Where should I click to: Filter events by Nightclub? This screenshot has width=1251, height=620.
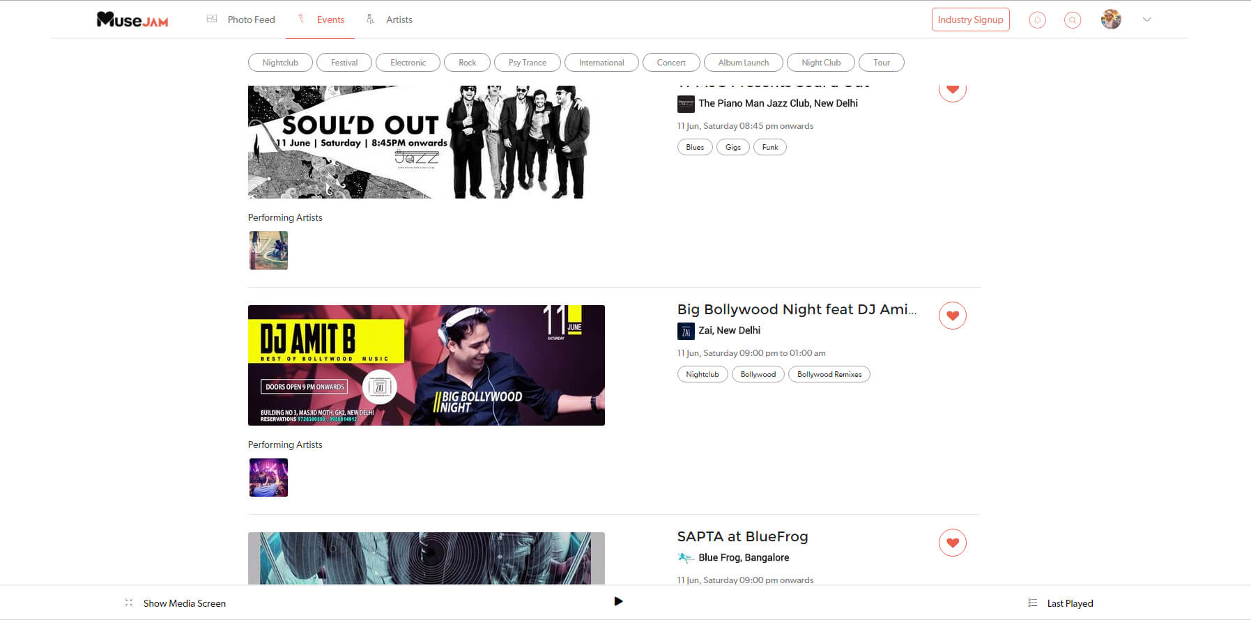pos(280,63)
